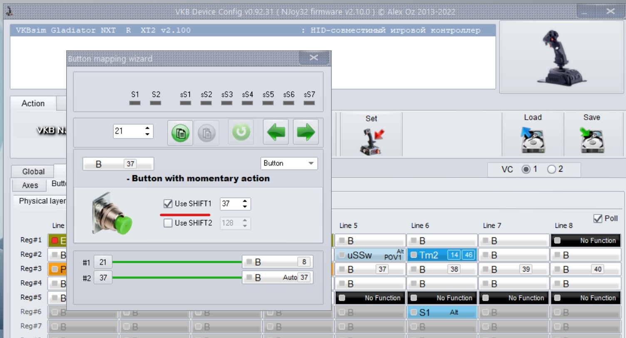The height and width of the screenshot is (338, 626).
Task: Click the Save to disk icon
Action: click(x=591, y=140)
